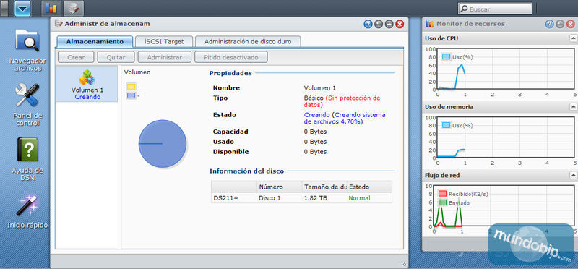Viewport: 578px width, 269px height.
Task: Click the Creando status under Volumen 1
Action: (87, 97)
